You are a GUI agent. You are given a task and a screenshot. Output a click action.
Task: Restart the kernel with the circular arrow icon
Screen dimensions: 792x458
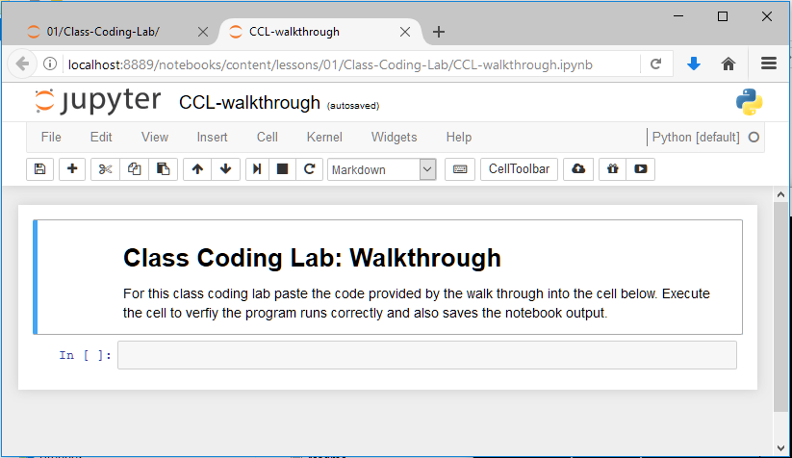pos(309,169)
